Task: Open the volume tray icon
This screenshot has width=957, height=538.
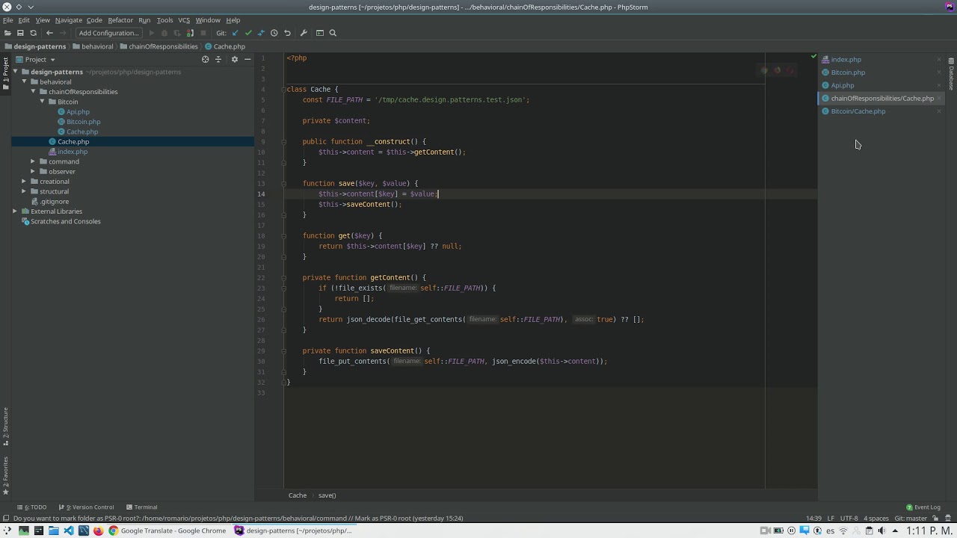Action: tap(881, 531)
